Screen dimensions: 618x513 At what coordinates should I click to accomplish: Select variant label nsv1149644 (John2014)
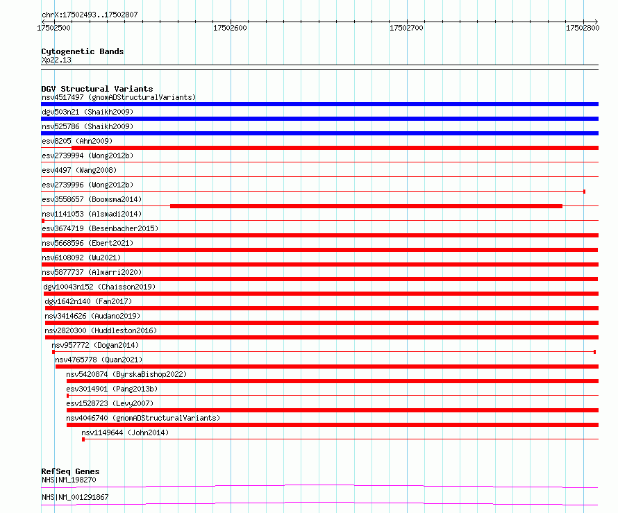coord(125,432)
